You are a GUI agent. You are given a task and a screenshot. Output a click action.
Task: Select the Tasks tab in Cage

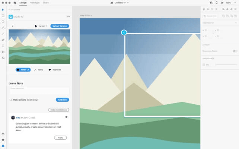[39, 70]
